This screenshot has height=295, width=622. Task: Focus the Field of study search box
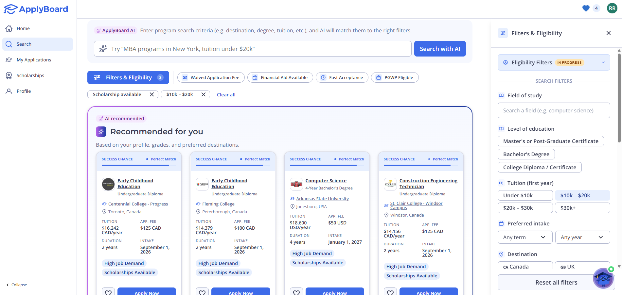[x=554, y=110]
